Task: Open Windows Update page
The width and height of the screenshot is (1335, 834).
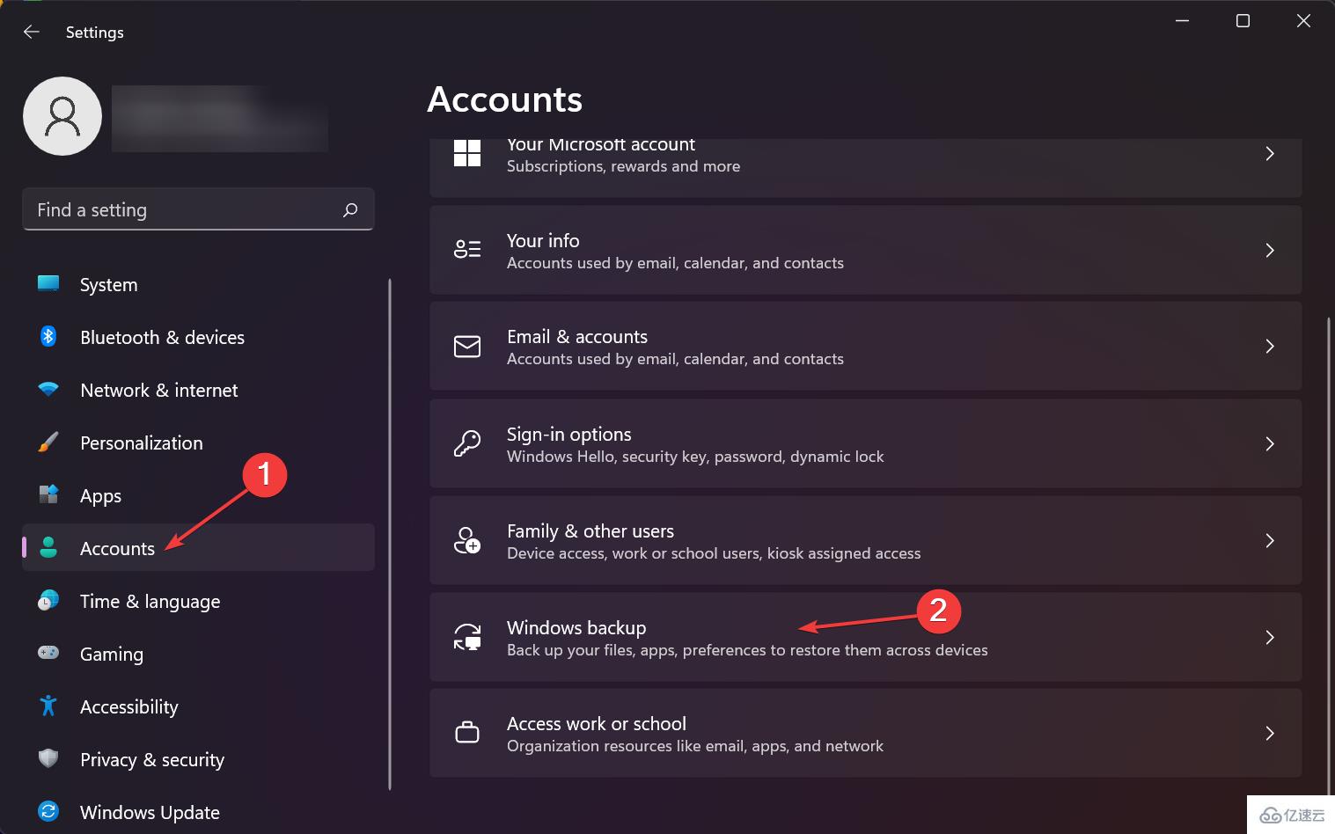Action: click(x=198, y=811)
